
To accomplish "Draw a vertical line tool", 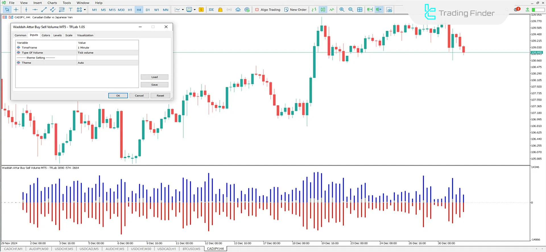I will point(26,10).
